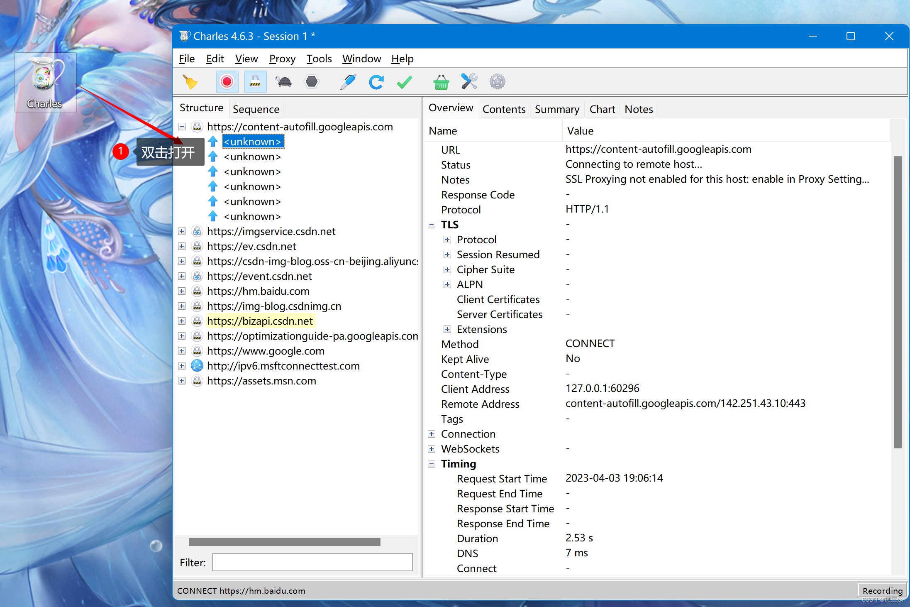The width and height of the screenshot is (910, 607).
Task: Click the structure pane horizontal scrollbar
Action: click(284, 542)
